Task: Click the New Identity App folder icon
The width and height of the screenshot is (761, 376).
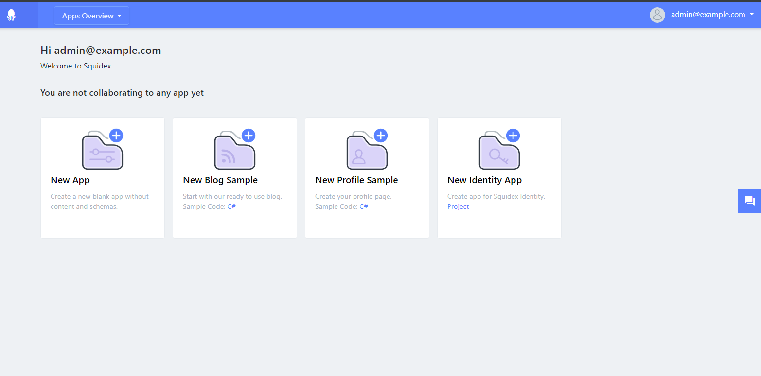Action: pyautogui.click(x=499, y=149)
